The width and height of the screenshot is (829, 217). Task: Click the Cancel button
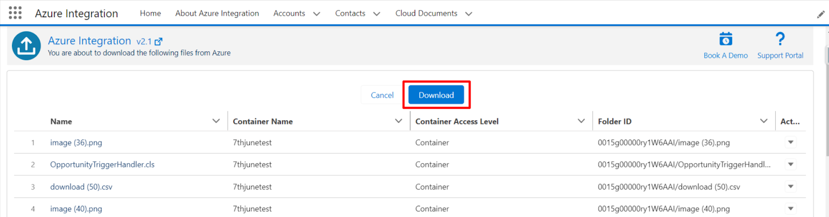pos(382,95)
